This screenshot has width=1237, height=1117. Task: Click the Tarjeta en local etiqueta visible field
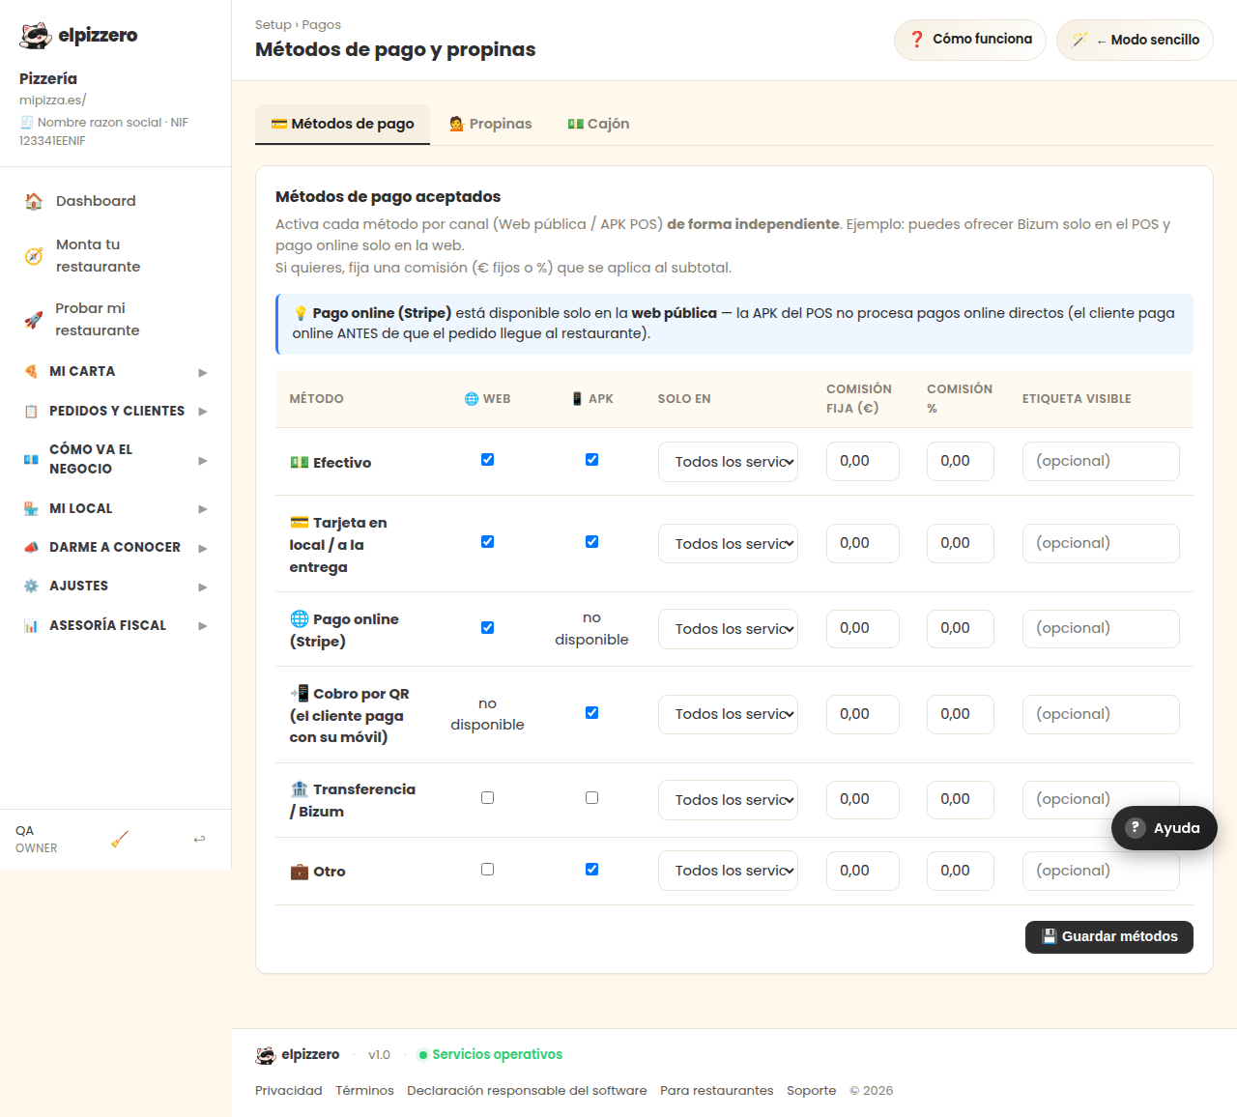[x=1101, y=543]
